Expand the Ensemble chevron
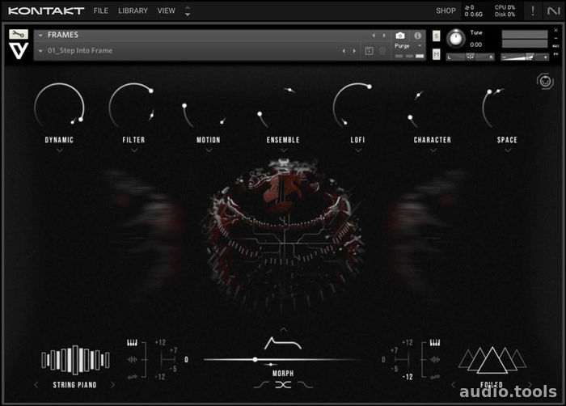Screen dimensions: 566x406 pyautogui.click(x=283, y=150)
